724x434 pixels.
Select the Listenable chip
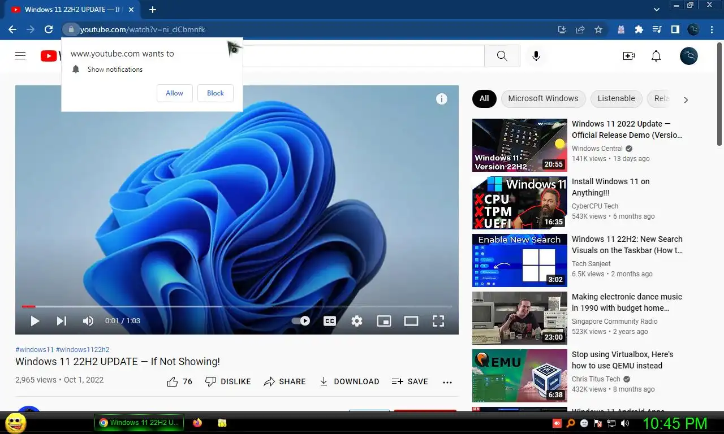[x=617, y=98]
